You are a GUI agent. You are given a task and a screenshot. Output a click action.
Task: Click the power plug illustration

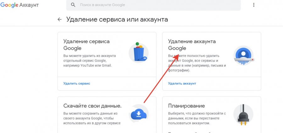[243, 114]
